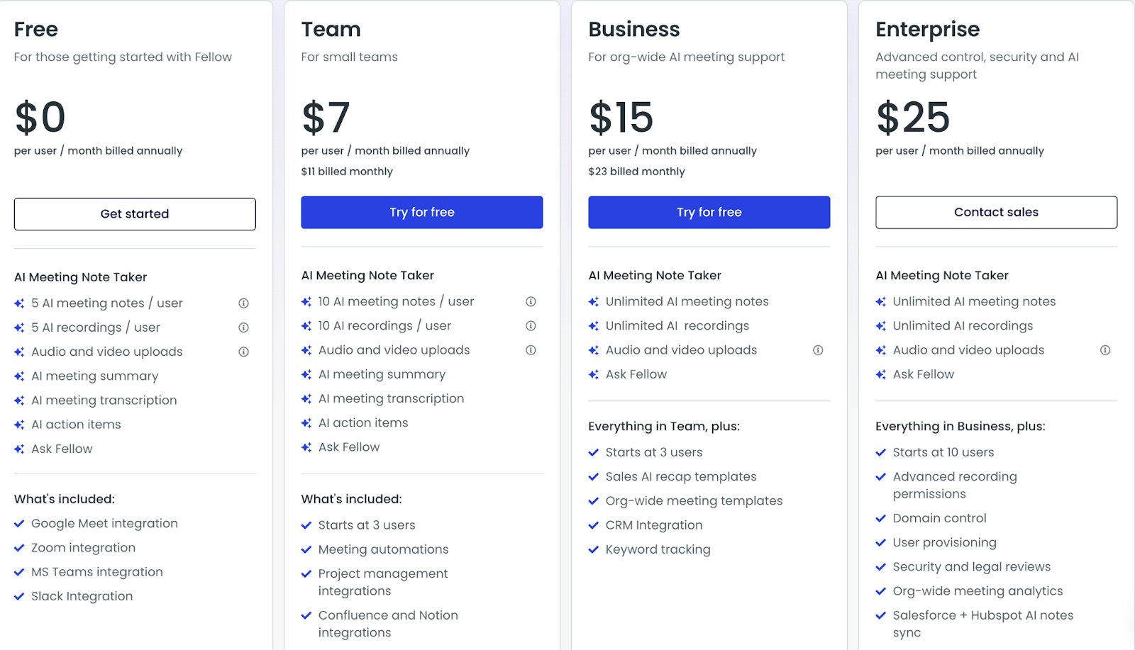Click info icon beside Free plan's 5 AI recordings
The height and width of the screenshot is (650, 1135).
coord(243,327)
